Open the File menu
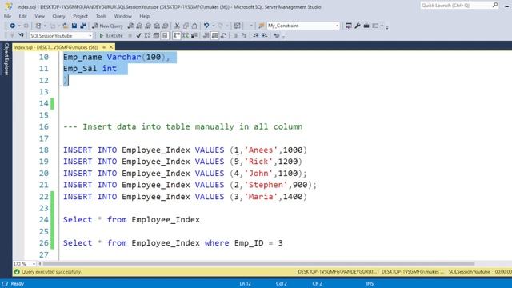 click(x=7, y=16)
